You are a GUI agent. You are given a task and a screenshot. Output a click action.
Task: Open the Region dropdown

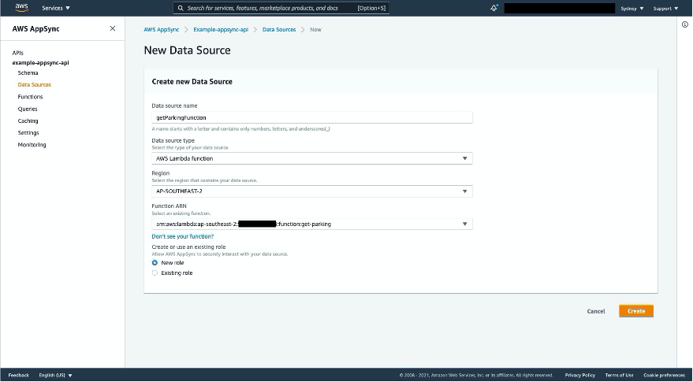pyautogui.click(x=312, y=191)
